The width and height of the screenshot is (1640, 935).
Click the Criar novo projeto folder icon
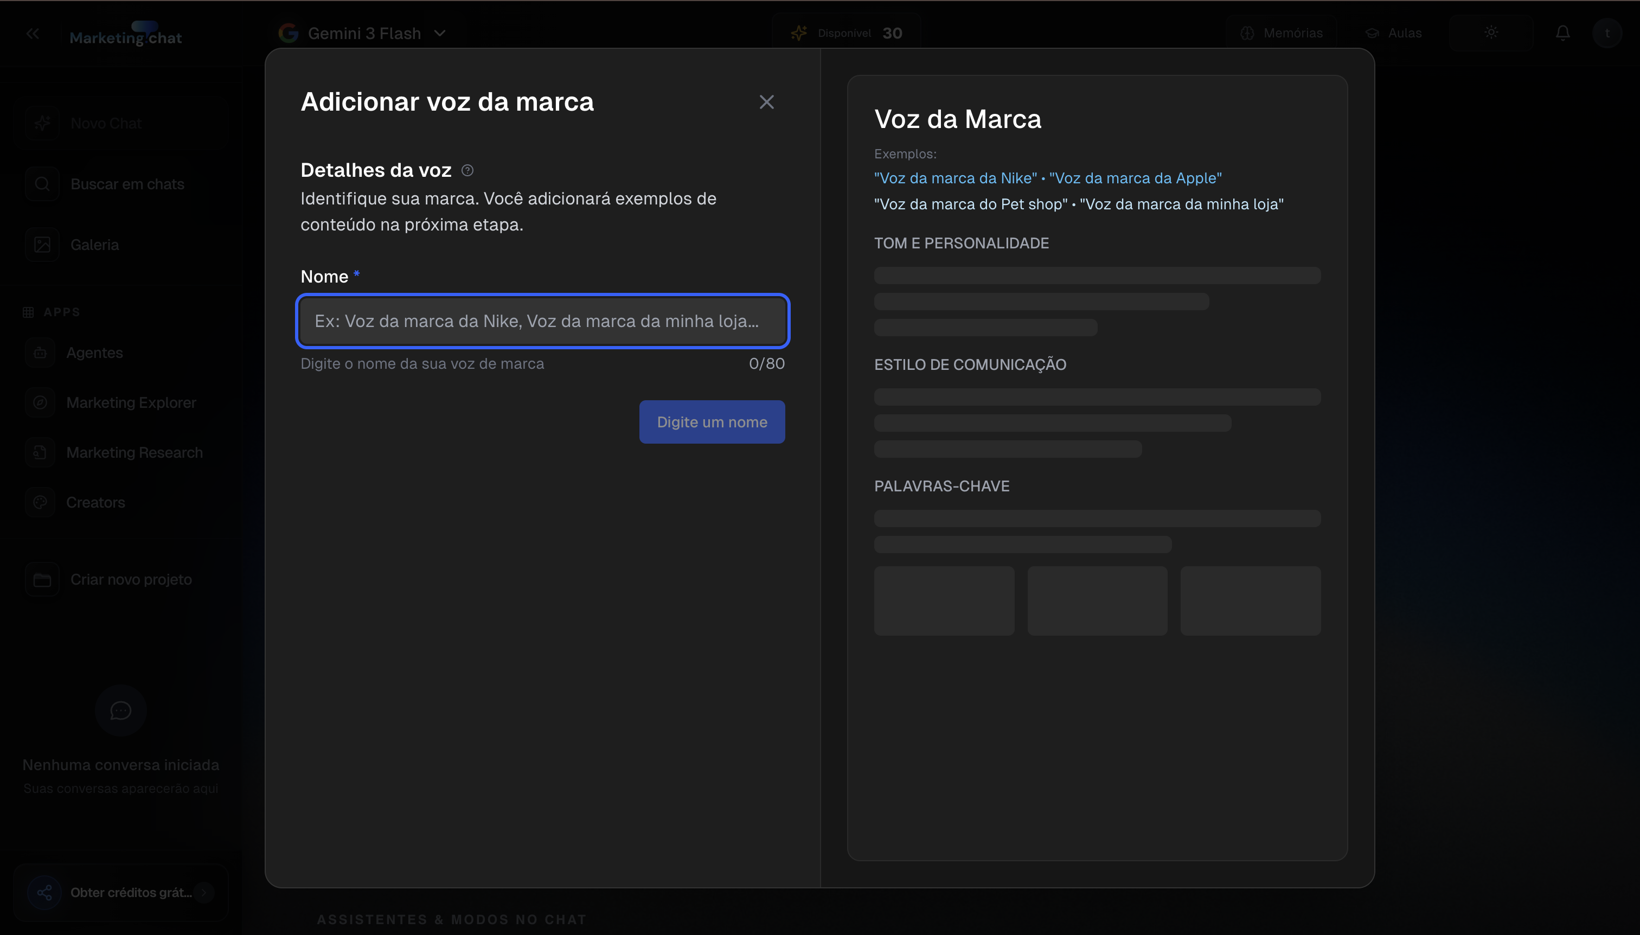42,580
